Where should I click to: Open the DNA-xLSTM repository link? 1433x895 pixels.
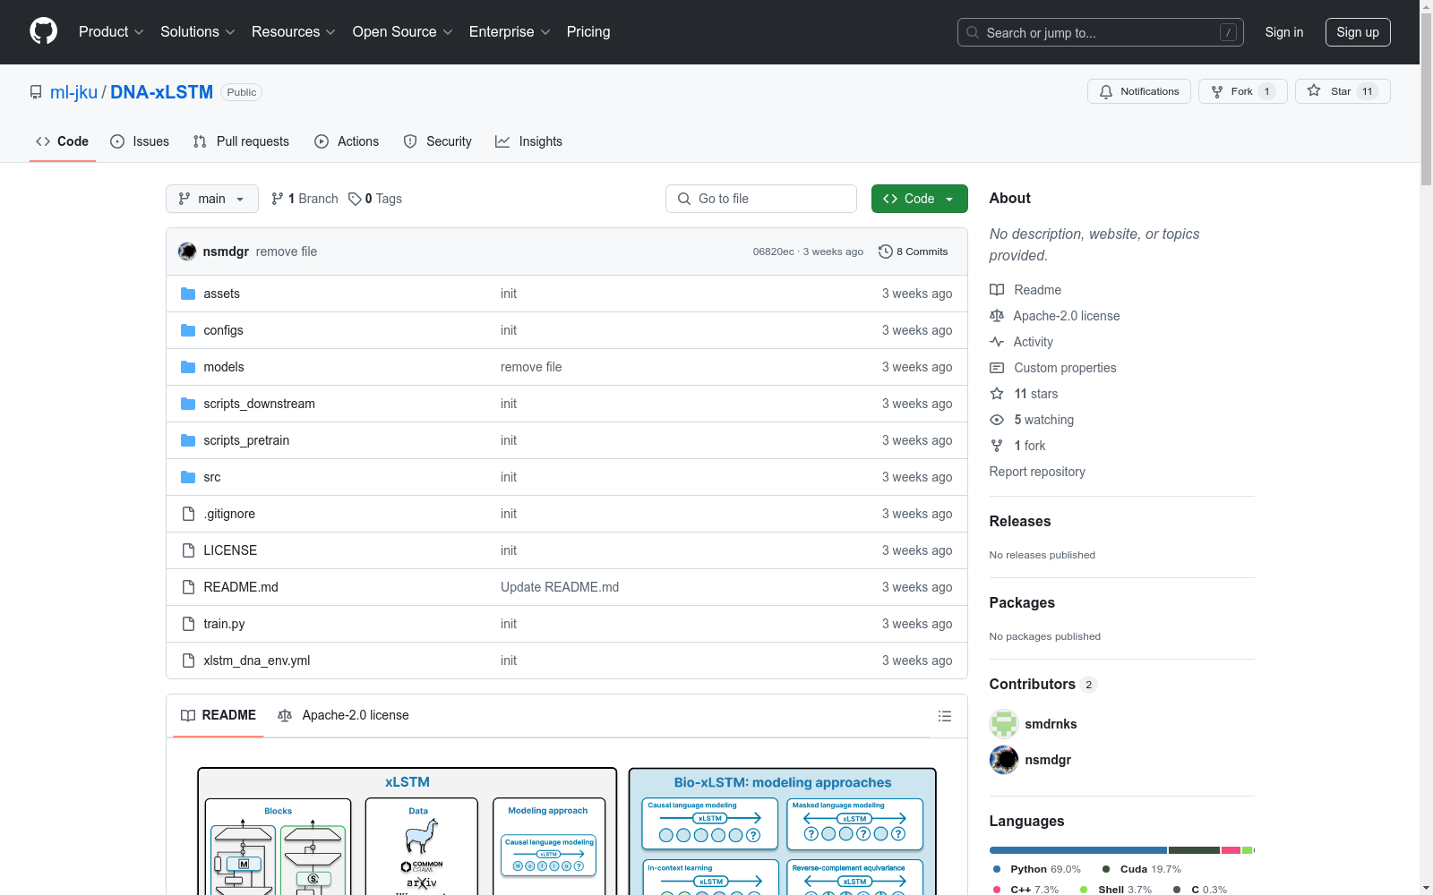(161, 92)
